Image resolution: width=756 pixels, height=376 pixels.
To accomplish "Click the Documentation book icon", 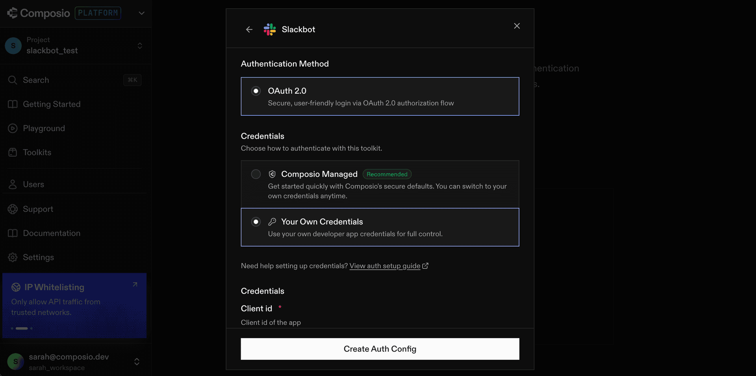I will (x=13, y=233).
